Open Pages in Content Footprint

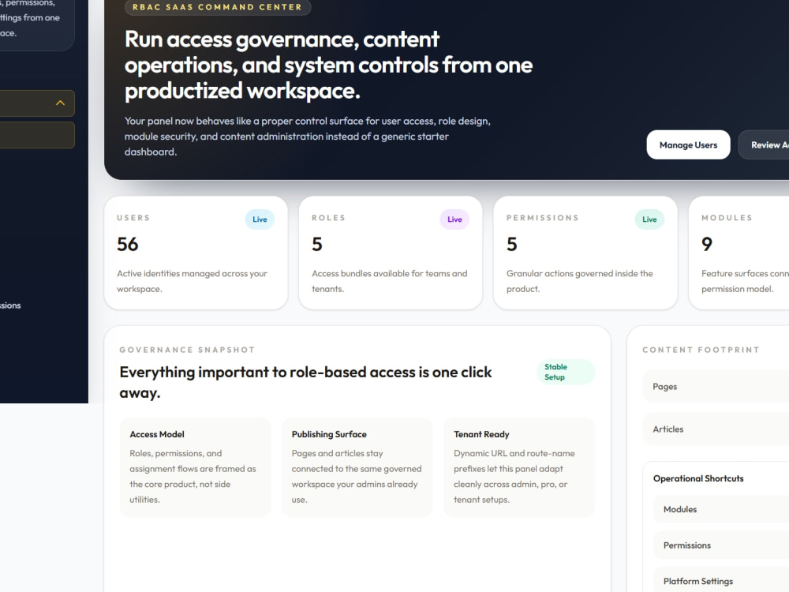pos(716,387)
